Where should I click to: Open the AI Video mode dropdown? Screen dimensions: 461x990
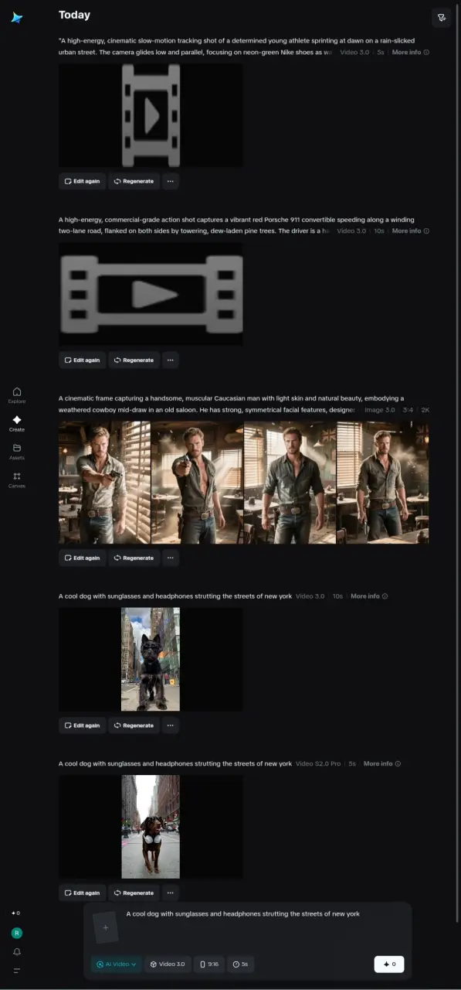tap(116, 964)
